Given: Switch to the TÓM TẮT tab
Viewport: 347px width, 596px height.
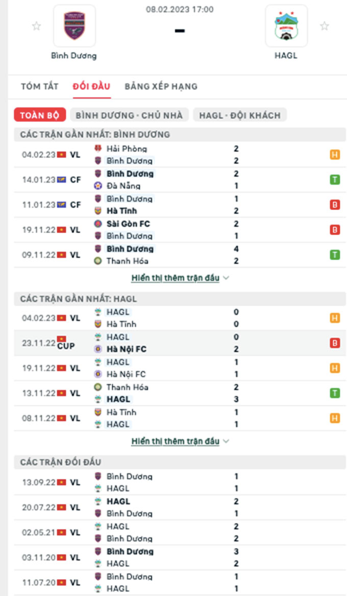Looking at the screenshot, I should pos(40,86).
